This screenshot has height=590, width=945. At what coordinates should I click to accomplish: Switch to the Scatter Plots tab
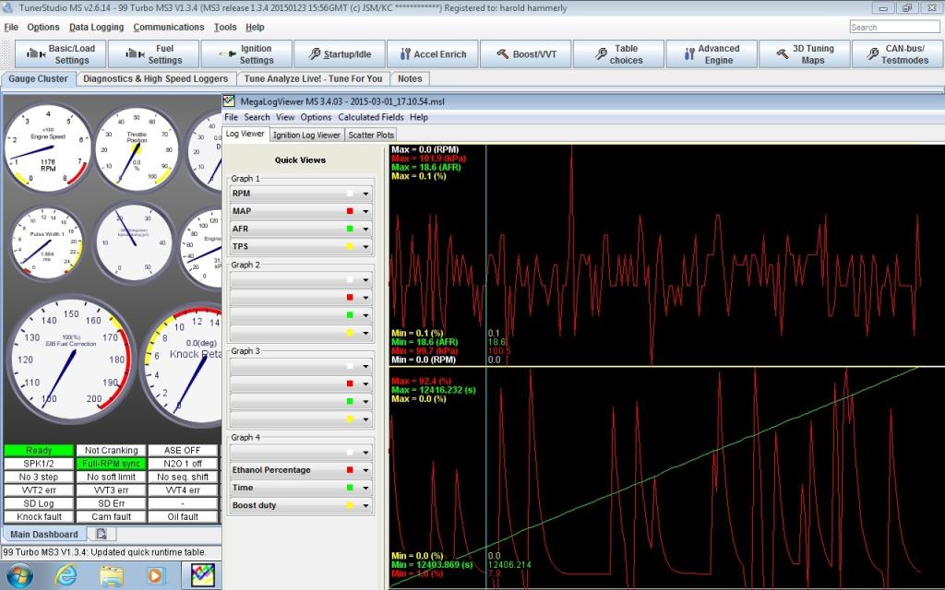click(371, 135)
